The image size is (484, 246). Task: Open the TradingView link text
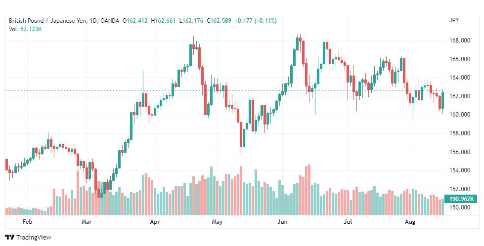[33, 237]
